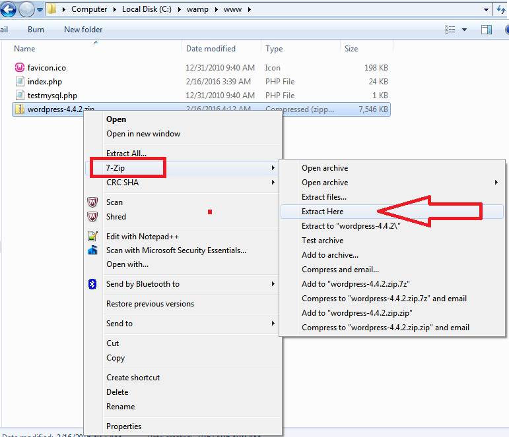Sort by Date modified column header
Screen dimensions: 509x437
[x=211, y=49]
